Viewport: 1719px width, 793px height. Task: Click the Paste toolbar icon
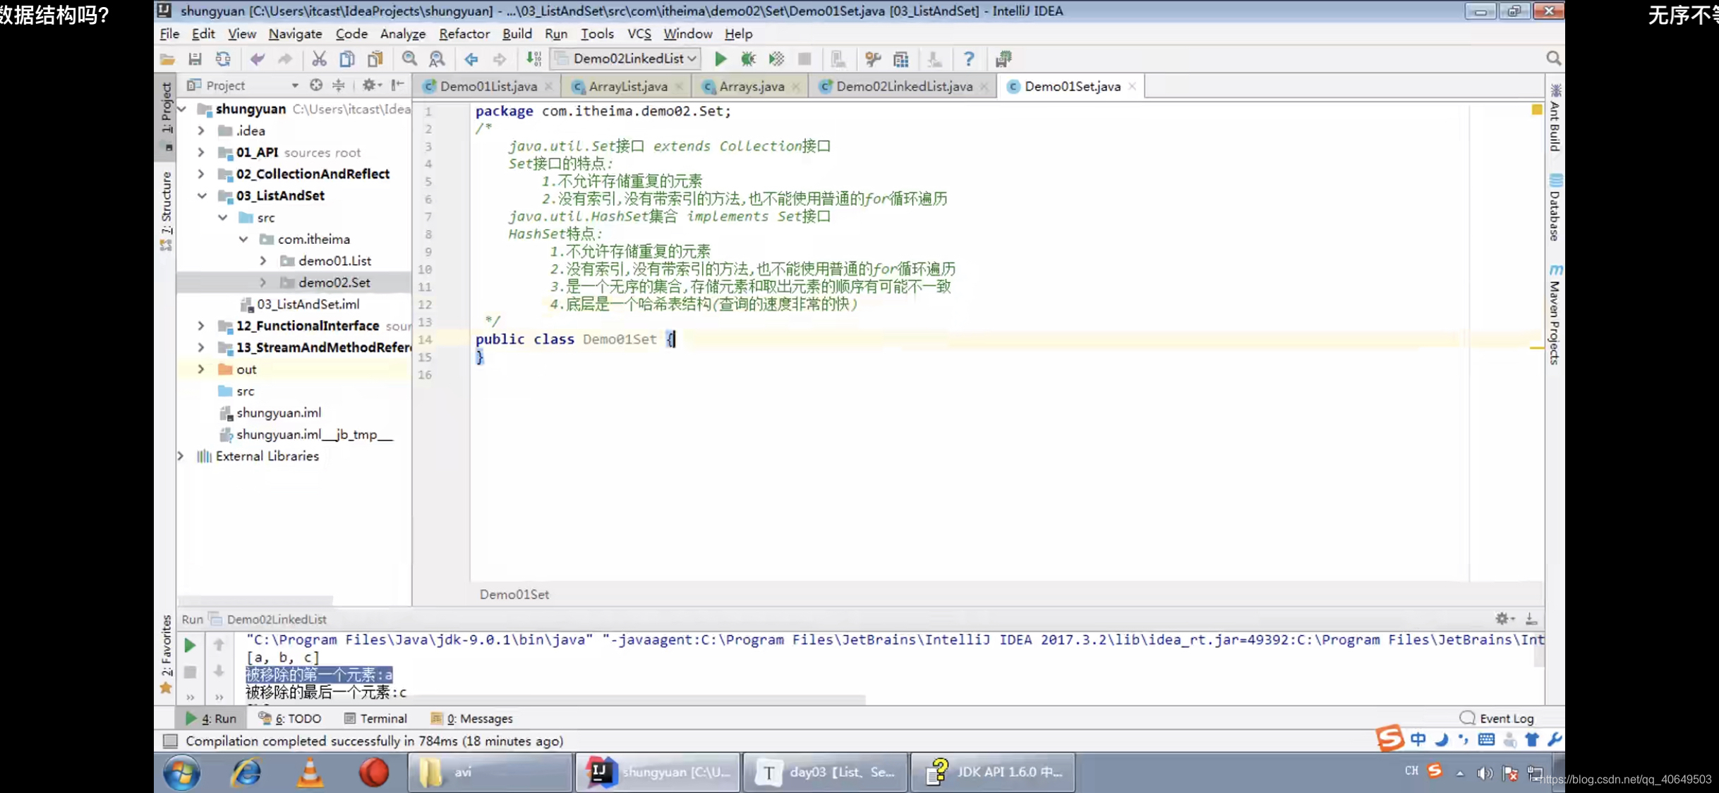pos(375,59)
